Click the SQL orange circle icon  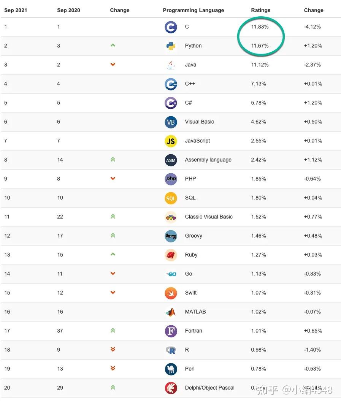(x=171, y=198)
